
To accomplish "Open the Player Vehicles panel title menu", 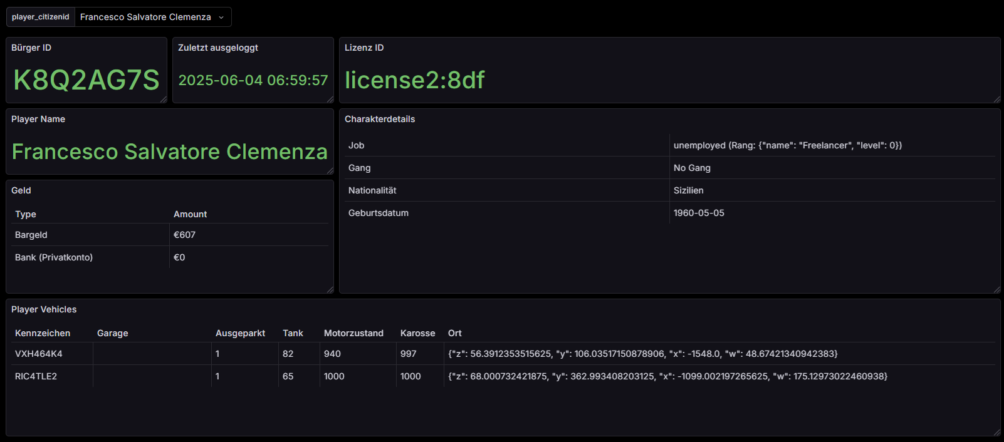I will point(44,309).
